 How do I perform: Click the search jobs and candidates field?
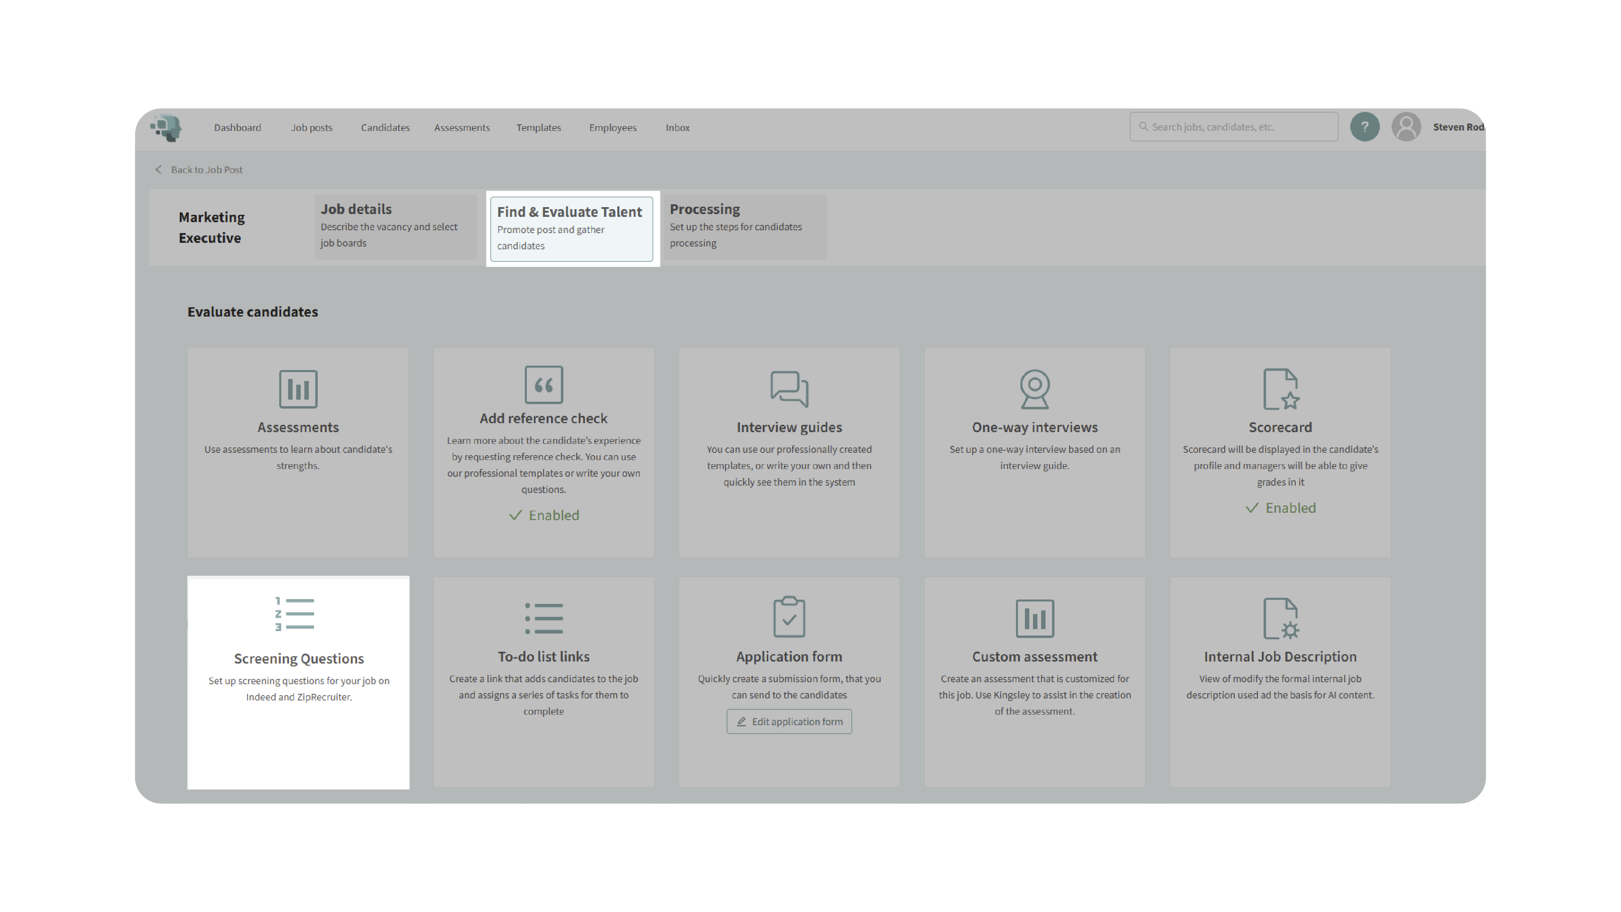[1233, 127]
